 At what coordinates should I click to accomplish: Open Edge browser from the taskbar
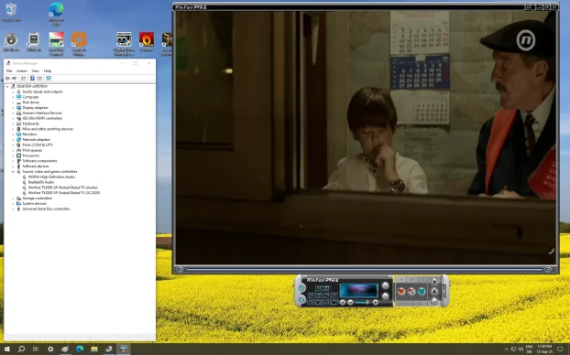pyautogui.click(x=80, y=350)
